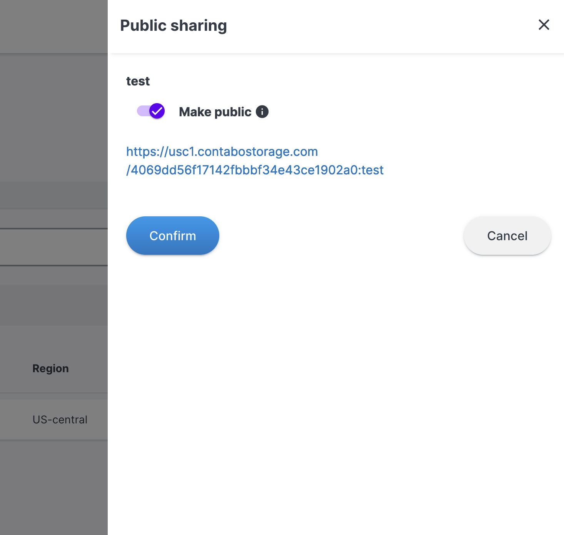Click the Region column header
The width and height of the screenshot is (564, 535).
pyautogui.click(x=50, y=368)
